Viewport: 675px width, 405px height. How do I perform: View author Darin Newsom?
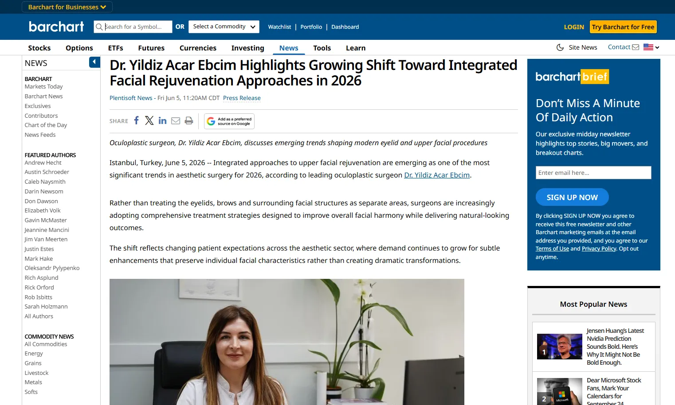44,192
